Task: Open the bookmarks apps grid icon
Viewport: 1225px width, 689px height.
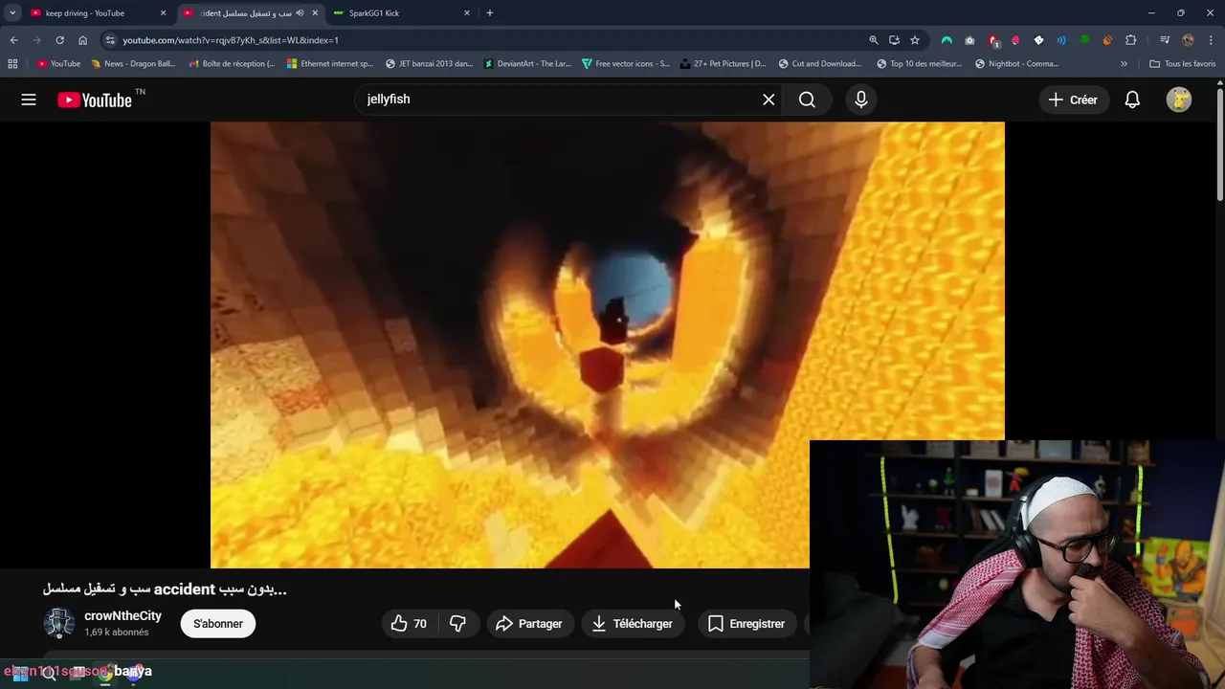Action: tap(12, 64)
